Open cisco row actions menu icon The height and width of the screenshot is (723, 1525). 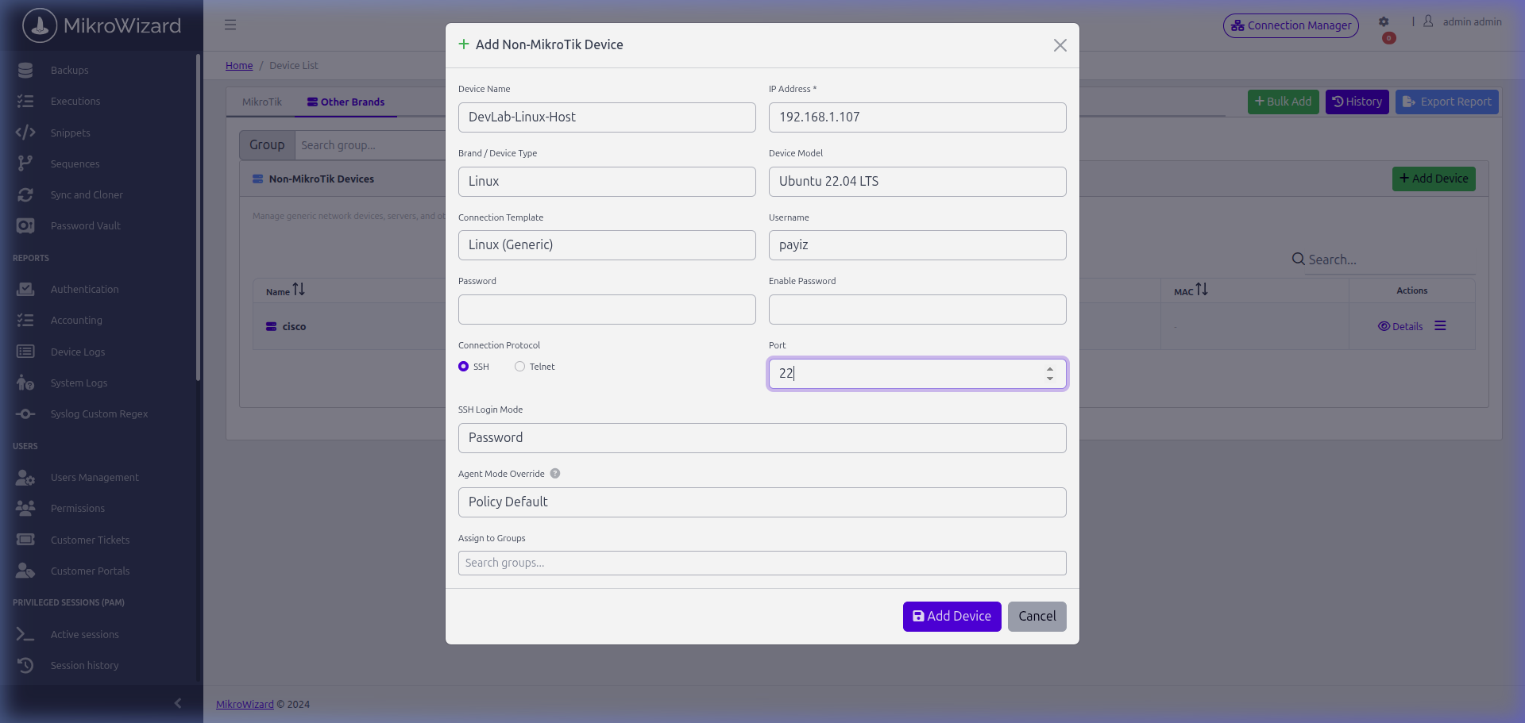(1440, 326)
